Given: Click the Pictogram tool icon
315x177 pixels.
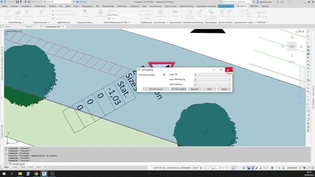Looking at the screenshot, I should [27, 12].
